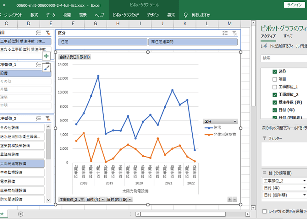Select 電気設備 in the slicer
Screen dimensions: 307x219
pyautogui.click(x=22, y=182)
